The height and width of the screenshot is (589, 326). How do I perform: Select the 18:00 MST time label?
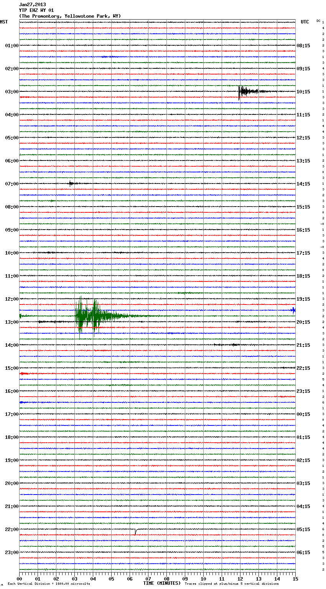[12, 437]
